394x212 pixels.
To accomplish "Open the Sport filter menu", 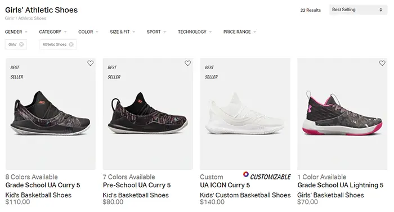I will pos(156,32).
